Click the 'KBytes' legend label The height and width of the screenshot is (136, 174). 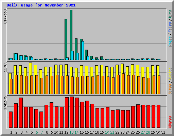[170, 122]
